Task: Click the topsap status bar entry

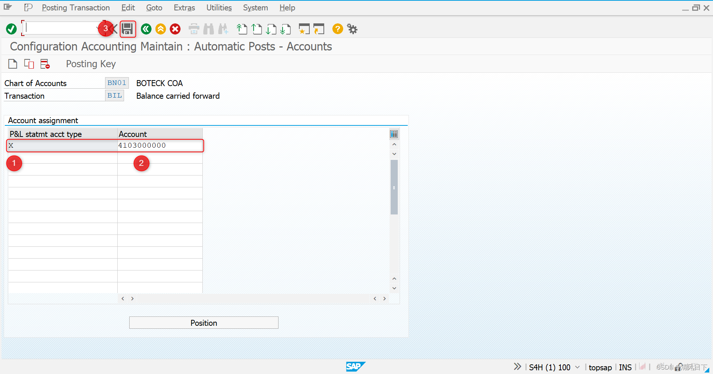Action: point(600,367)
